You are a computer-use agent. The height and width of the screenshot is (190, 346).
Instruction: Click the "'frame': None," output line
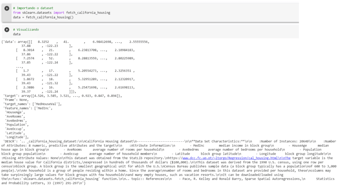pos(16,100)
